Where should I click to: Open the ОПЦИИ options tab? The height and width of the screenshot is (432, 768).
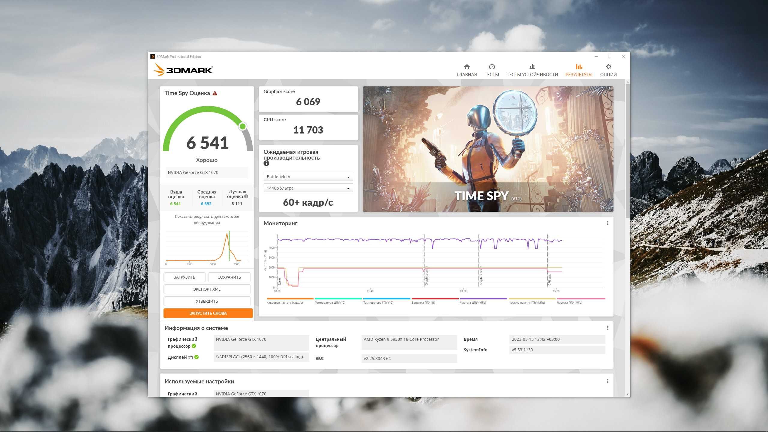608,70
